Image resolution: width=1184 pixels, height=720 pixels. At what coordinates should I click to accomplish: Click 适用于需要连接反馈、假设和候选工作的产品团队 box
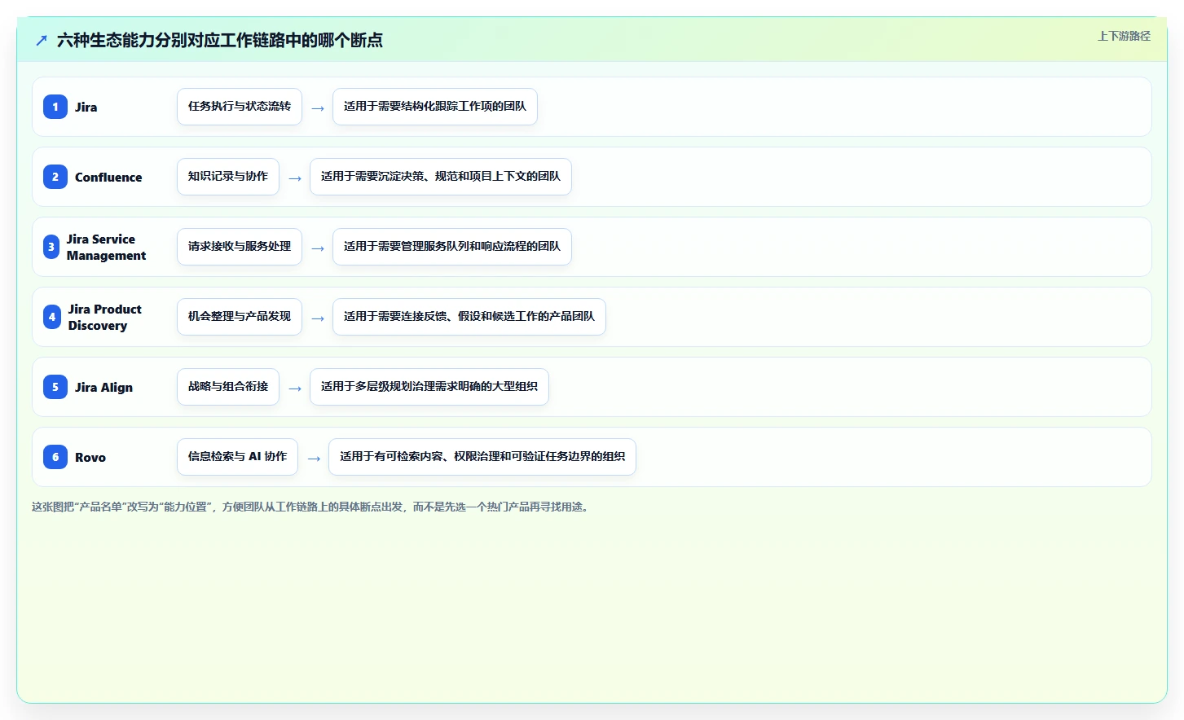[469, 317]
